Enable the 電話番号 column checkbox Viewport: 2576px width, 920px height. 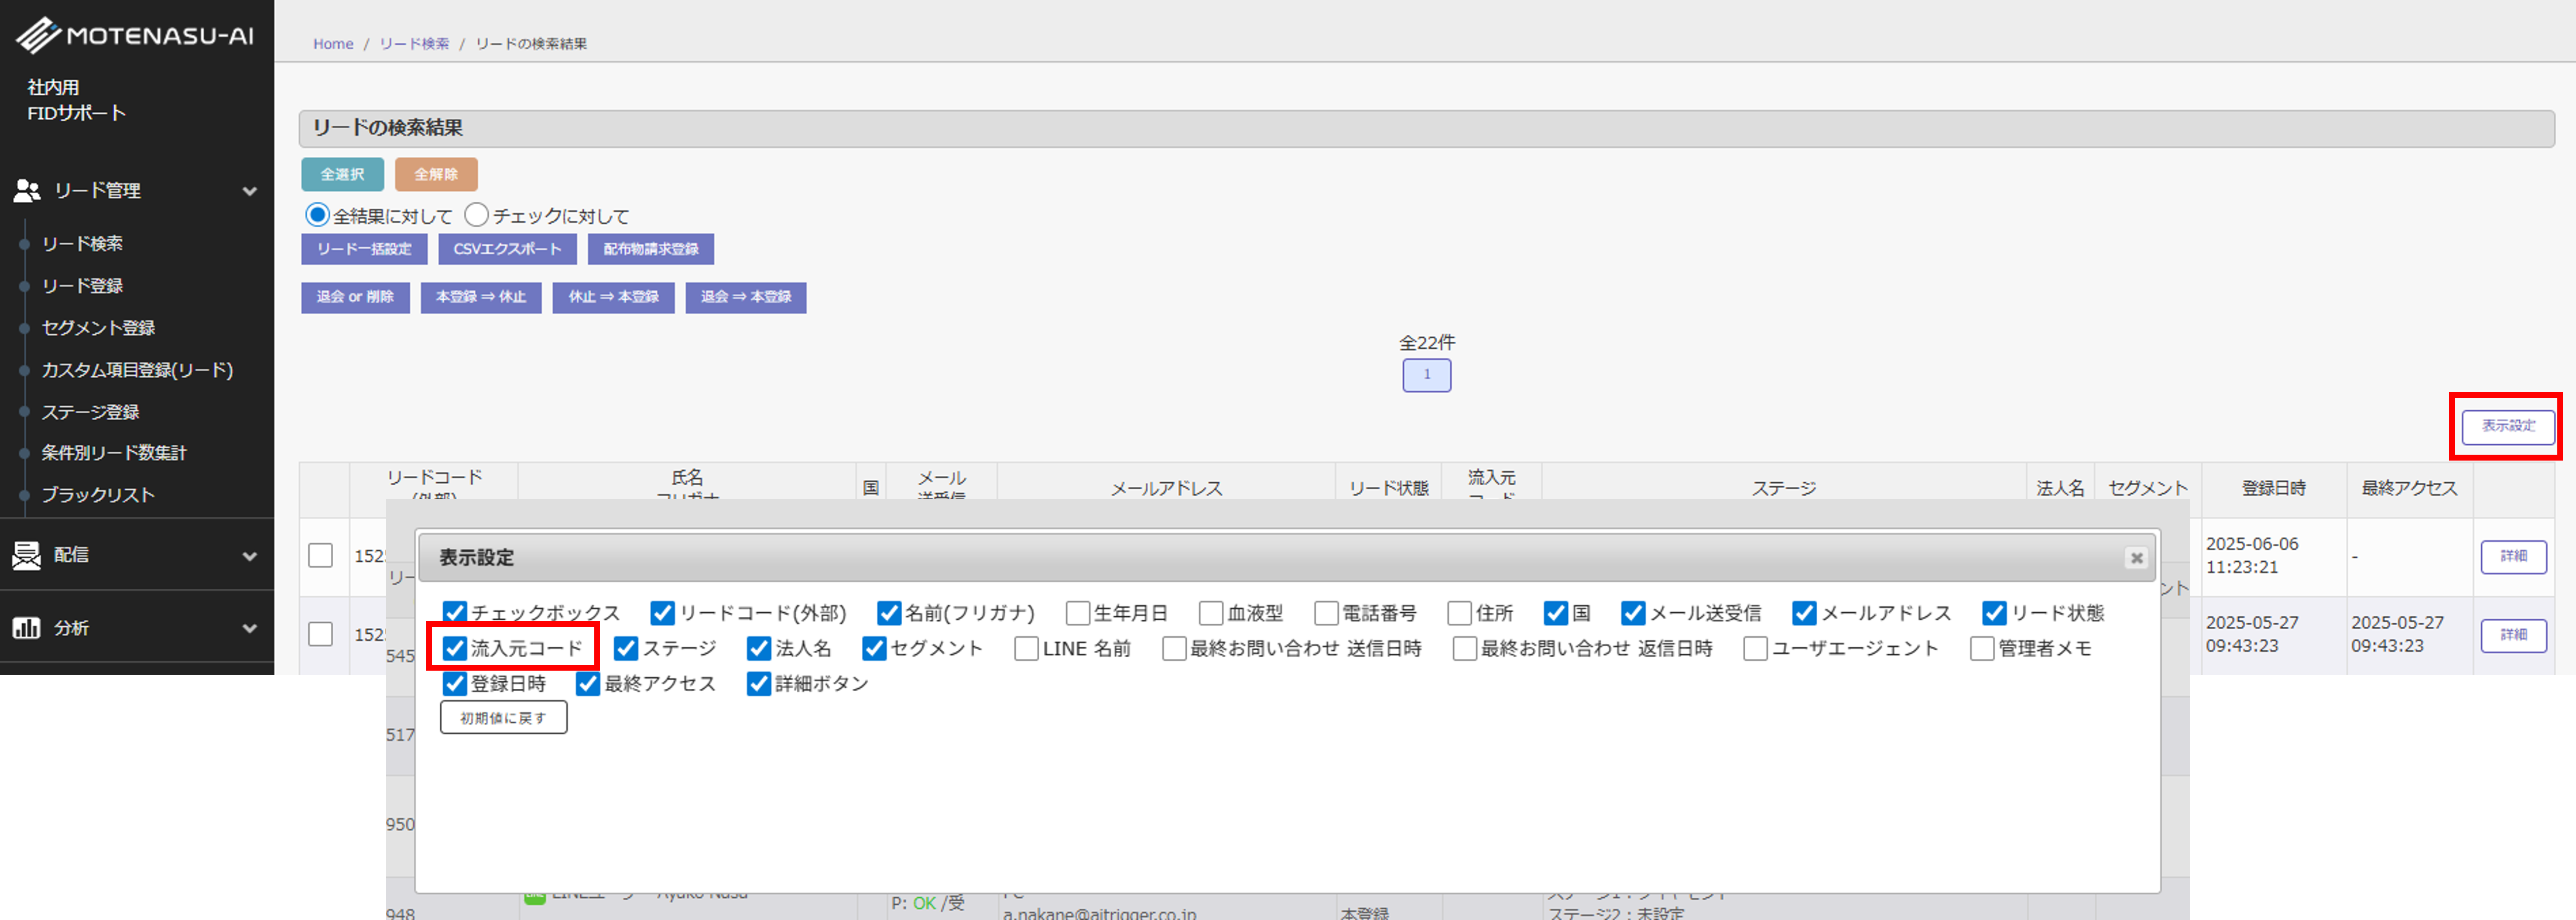(1326, 613)
